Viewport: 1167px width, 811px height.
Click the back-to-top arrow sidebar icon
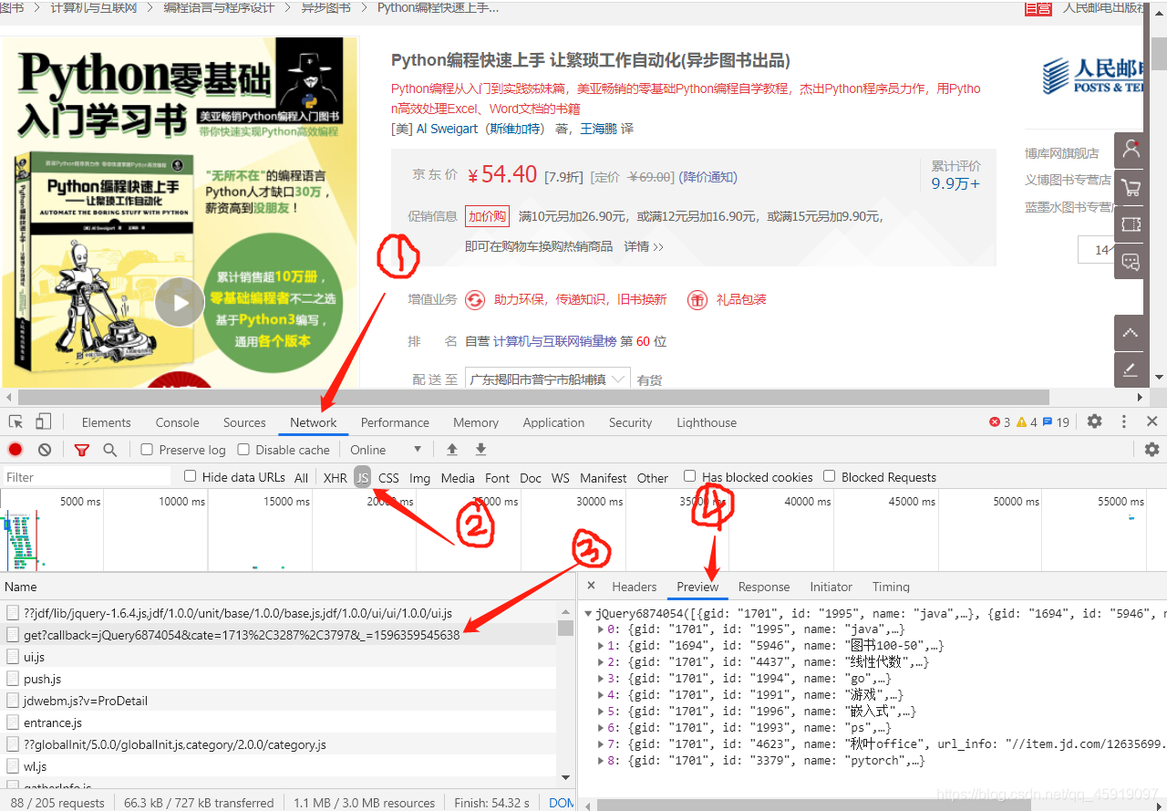click(x=1131, y=333)
